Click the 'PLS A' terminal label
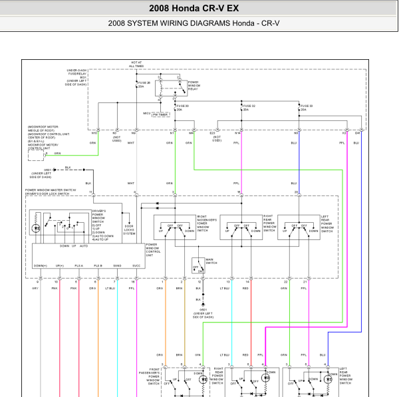Viewport: 399px width, 397px height. pyautogui.click(x=79, y=266)
